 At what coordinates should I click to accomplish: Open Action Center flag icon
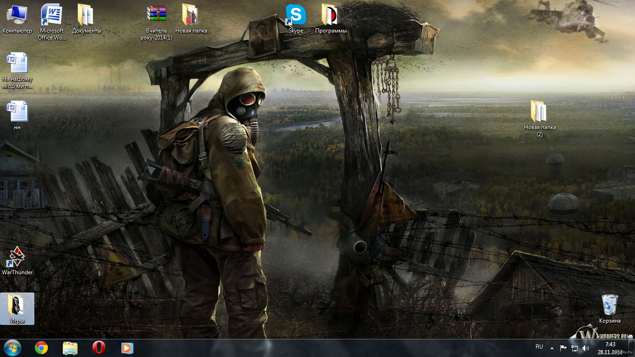pos(563,348)
